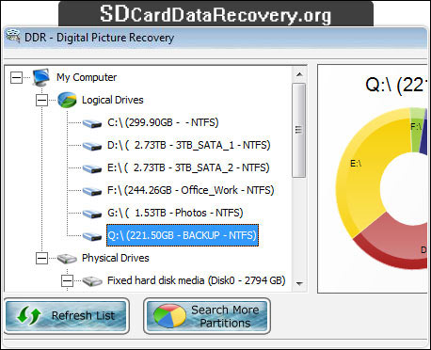431x350 pixels.
Task: Collapse the Physical Drives node
Action: (x=41, y=259)
